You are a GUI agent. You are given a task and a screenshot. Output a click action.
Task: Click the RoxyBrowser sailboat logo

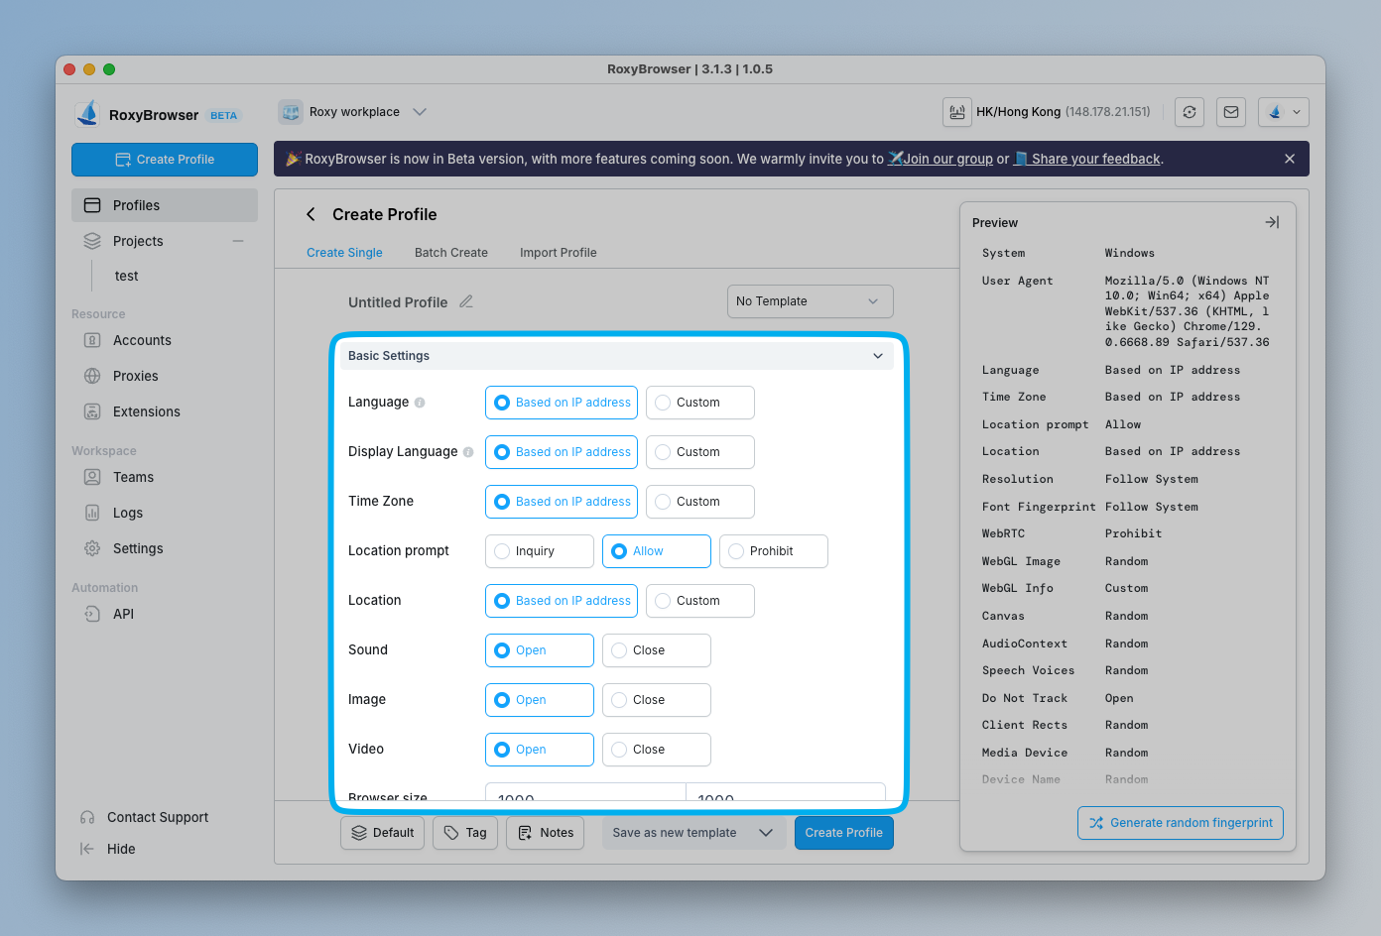[87, 114]
